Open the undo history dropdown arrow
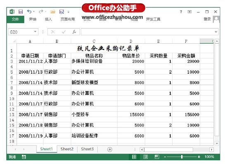The image size is (227, 164). click(34, 12)
